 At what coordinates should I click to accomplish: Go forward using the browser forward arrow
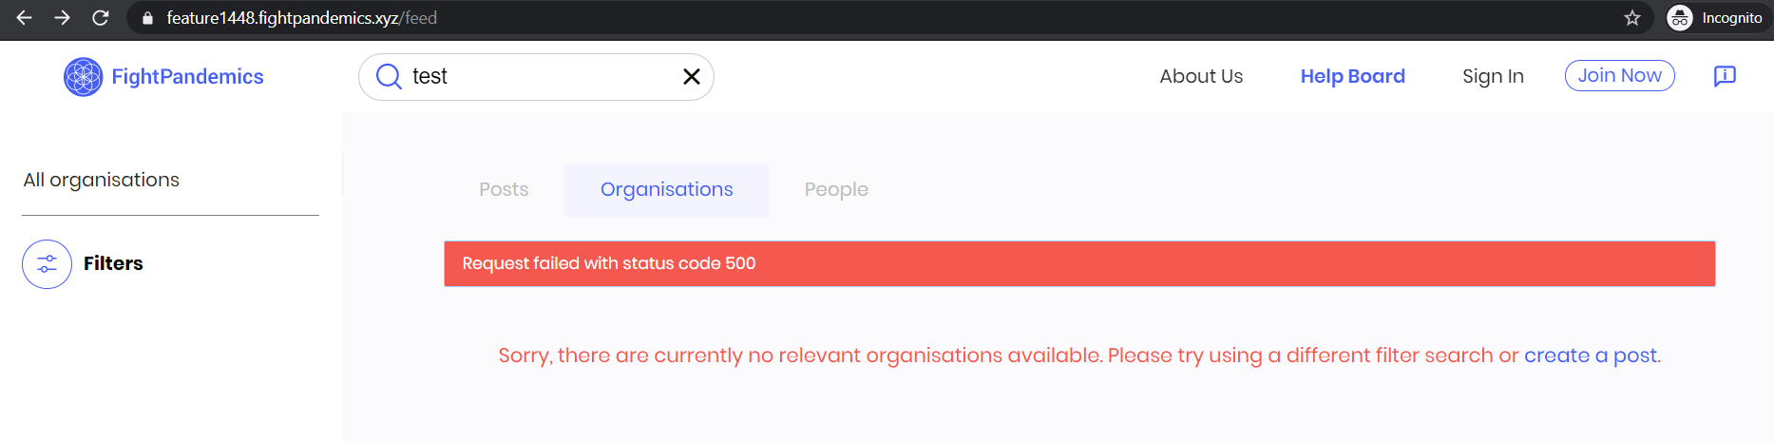pyautogui.click(x=62, y=18)
